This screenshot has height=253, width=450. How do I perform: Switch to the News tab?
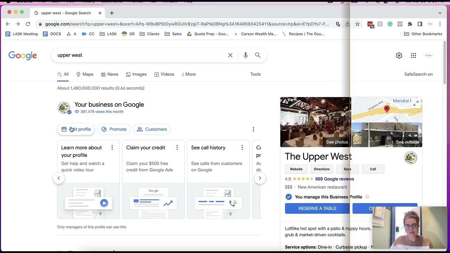pos(110,74)
